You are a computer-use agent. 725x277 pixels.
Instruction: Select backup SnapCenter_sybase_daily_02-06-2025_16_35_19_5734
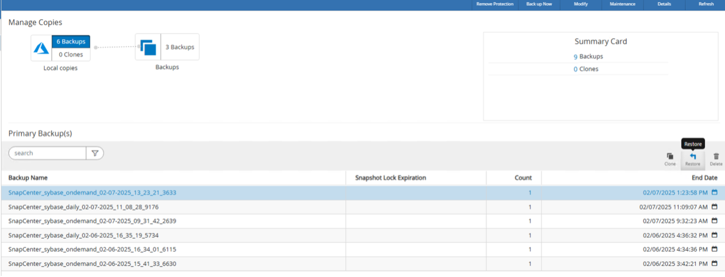(84, 235)
